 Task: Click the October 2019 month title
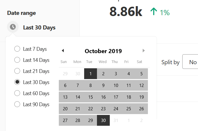pyautogui.click(x=103, y=51)
